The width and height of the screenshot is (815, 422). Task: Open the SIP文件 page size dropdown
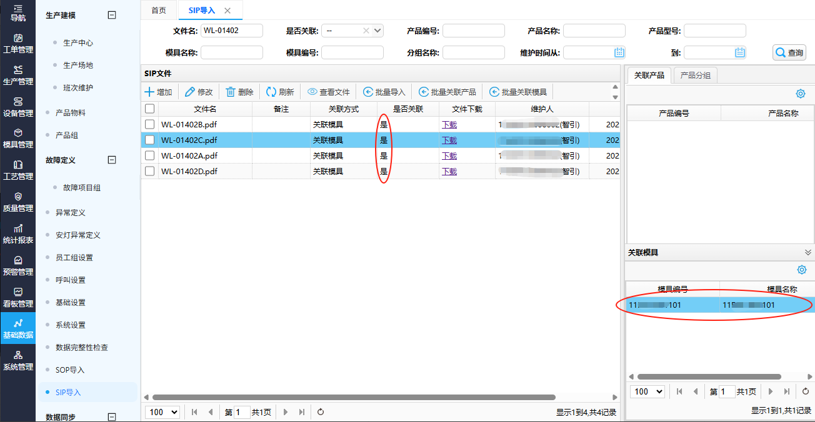click(x=162, y=412)
